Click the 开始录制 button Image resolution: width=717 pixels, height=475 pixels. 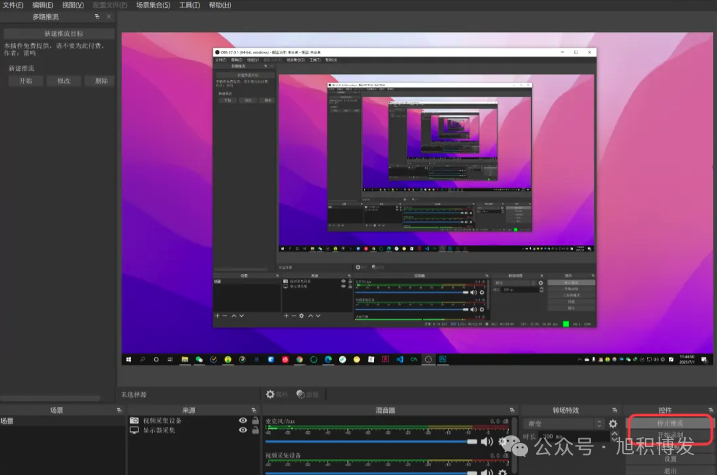(x=670, y=435)
